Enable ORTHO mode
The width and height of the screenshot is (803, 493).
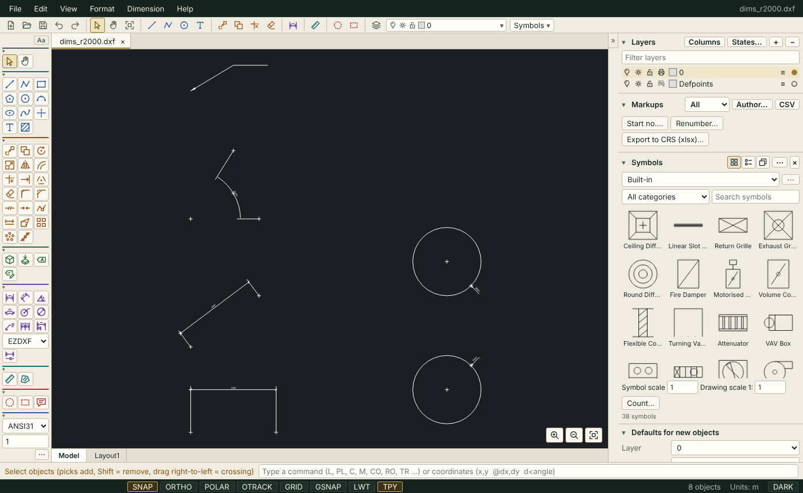(x=178, y=487)
